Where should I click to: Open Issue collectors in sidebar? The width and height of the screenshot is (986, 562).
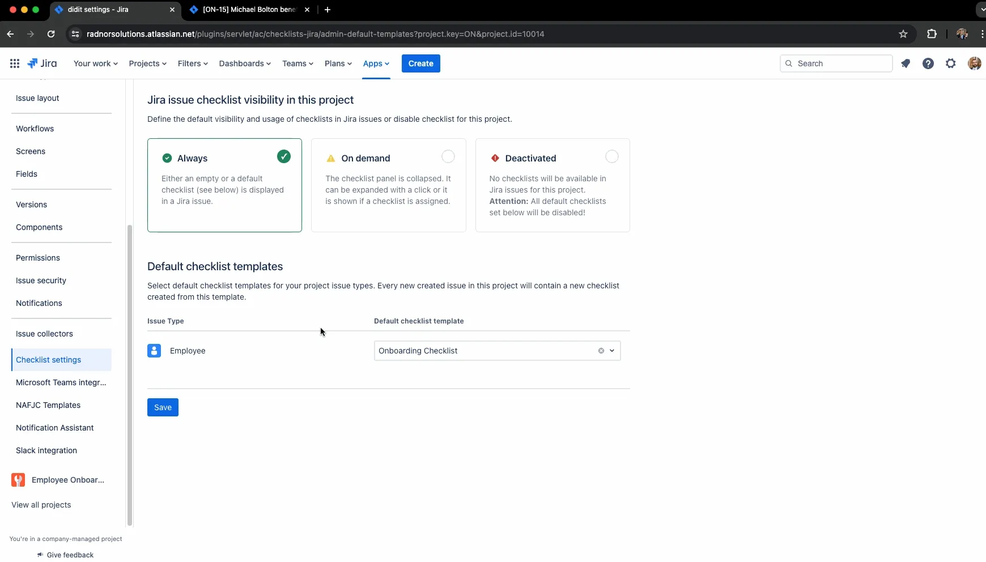(44, 334)
